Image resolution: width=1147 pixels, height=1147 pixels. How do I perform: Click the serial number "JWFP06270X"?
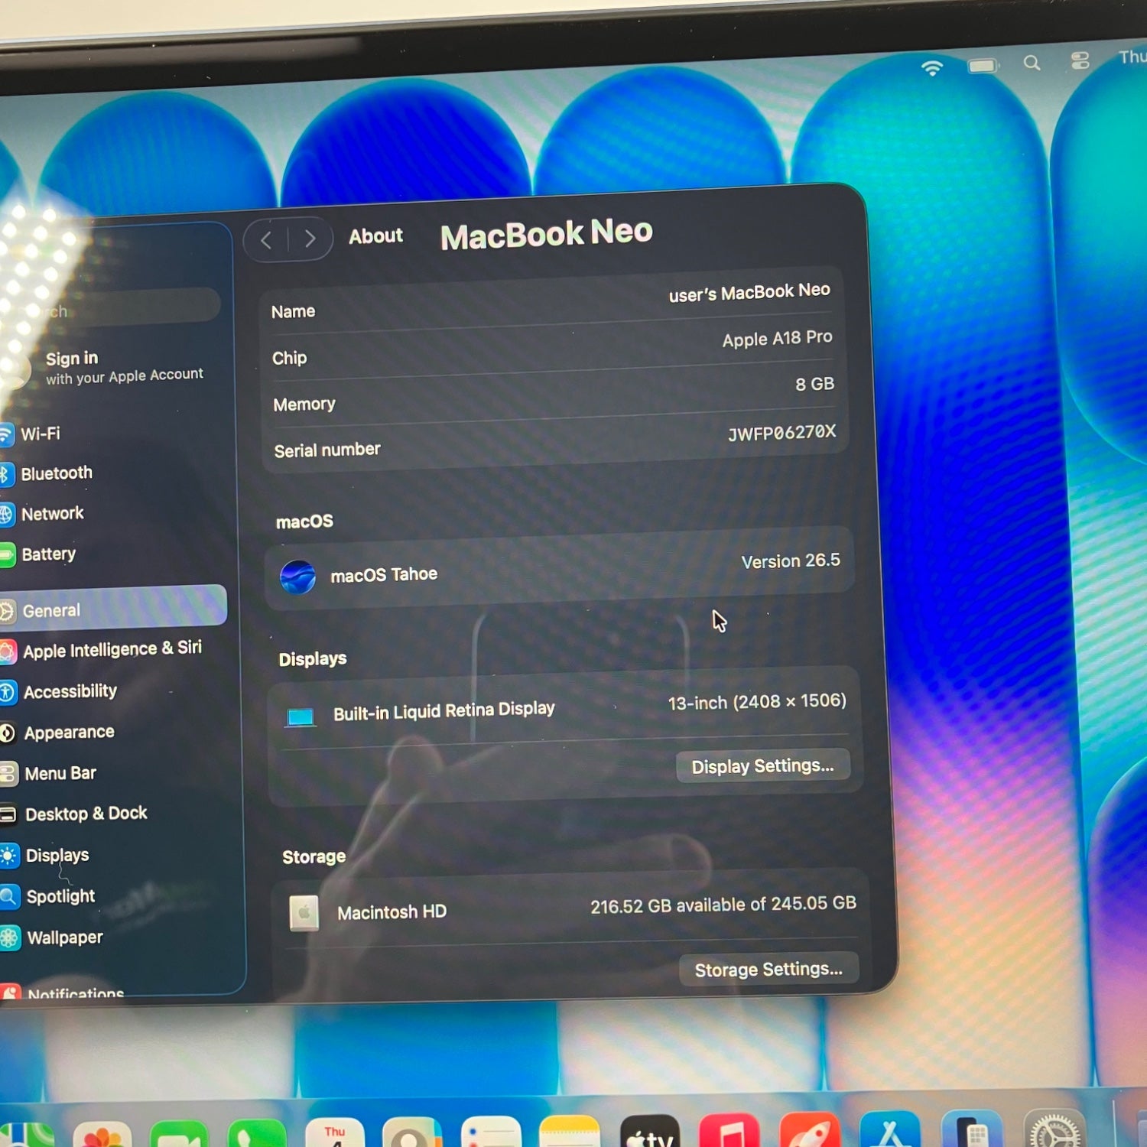781,433
